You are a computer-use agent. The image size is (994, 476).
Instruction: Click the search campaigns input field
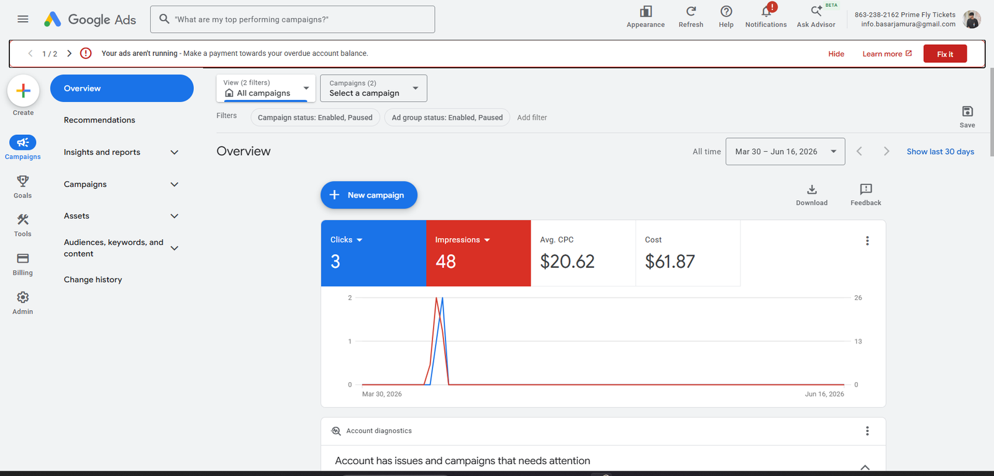tap(293, 19)
